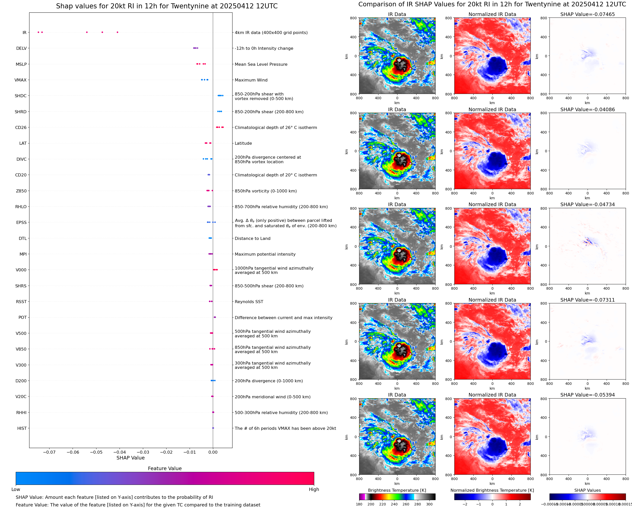The image size is (632, 510).
Task: Click the "Distance to Land" description label
Action: coord(252,239)
